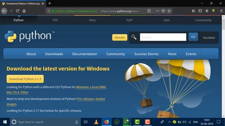The height and width of the screenshot is (126, 225).
Task: Bookmark this page with star icon
Action: (x=169, y=11)
